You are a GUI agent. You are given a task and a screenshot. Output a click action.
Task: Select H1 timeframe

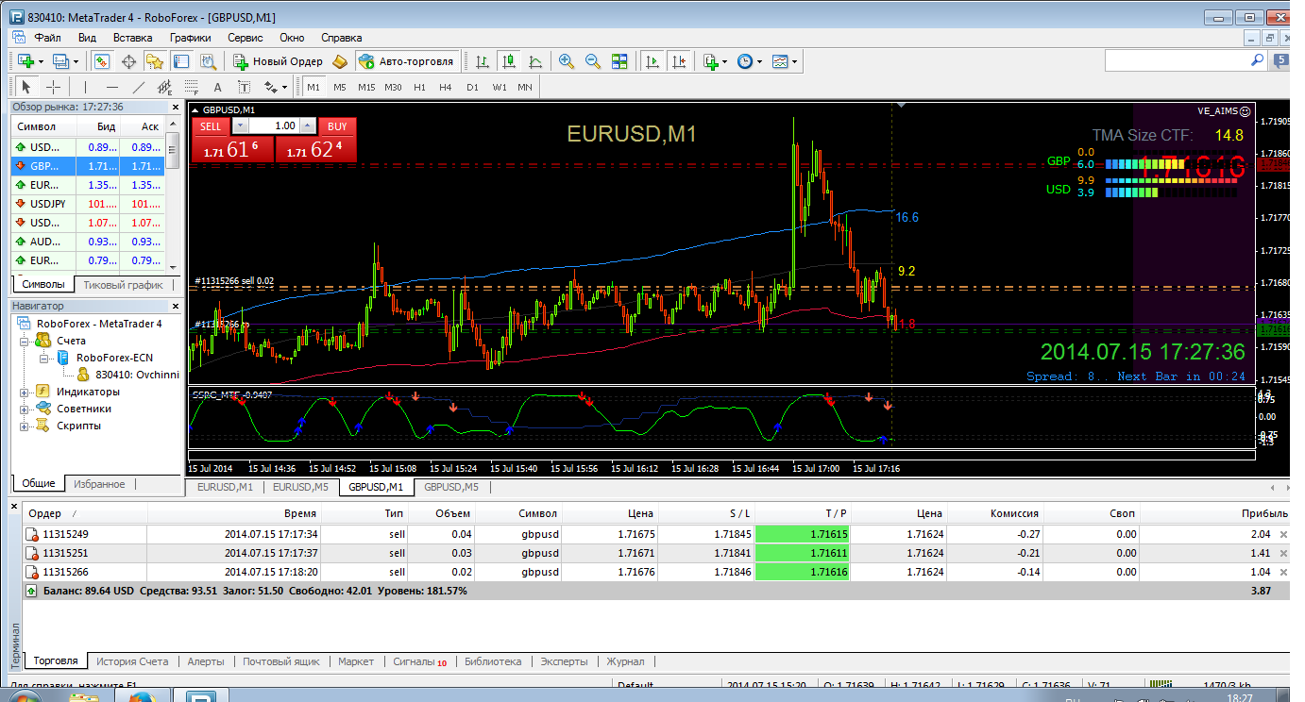tap(419, 87)
